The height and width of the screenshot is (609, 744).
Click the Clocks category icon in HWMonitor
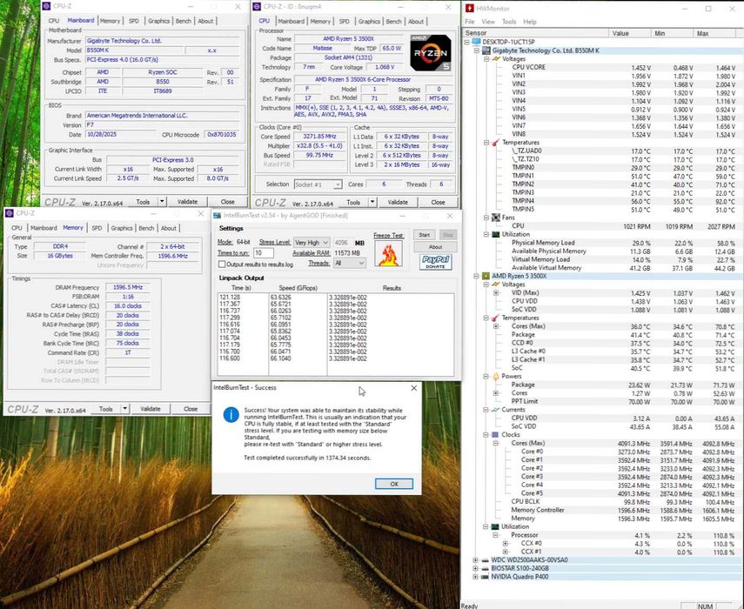tap(495, 434)
